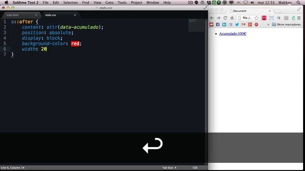The image size is (305, 171).
Task: Go forward in the Chrome browser
Action: tap(219, 18)
